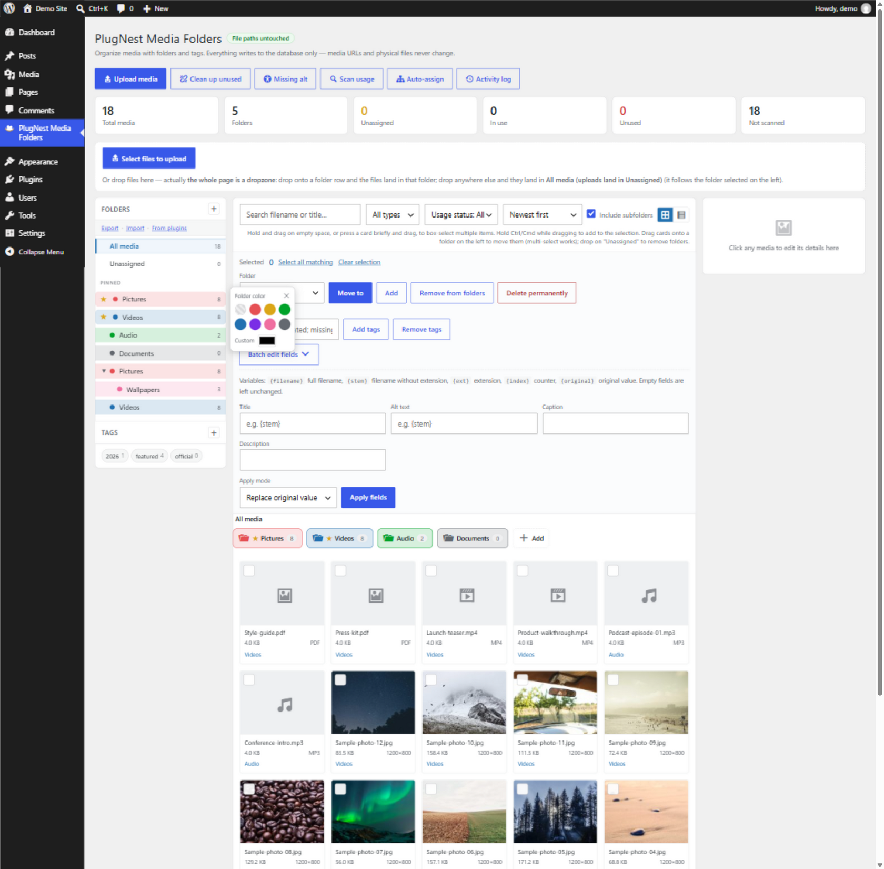Open the Newest first sort dropdown

coord(543,215)
